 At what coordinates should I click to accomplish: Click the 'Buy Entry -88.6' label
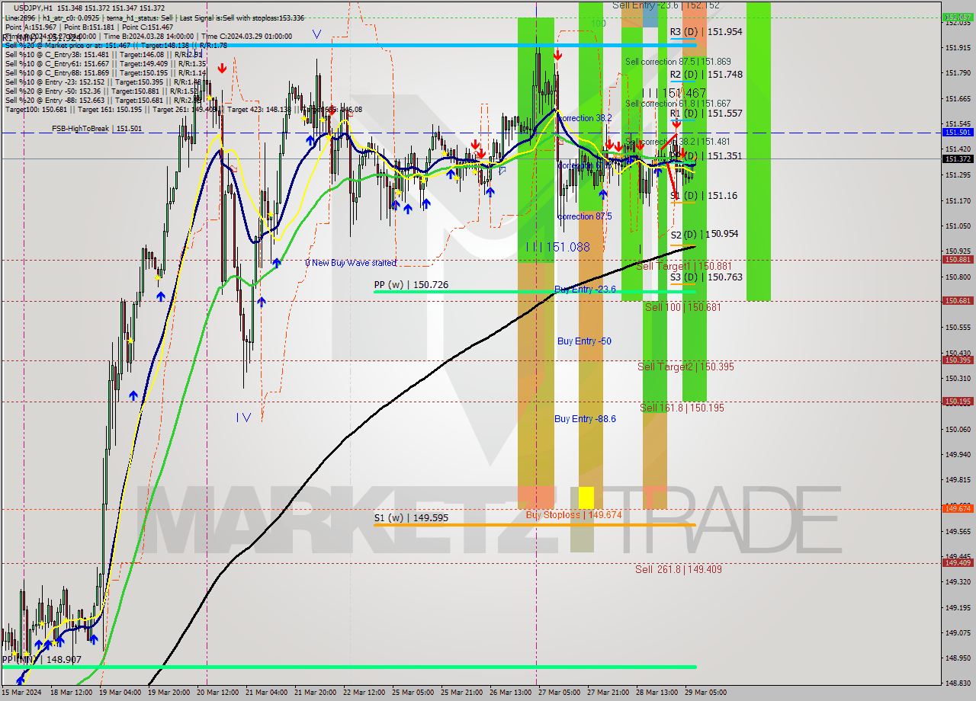tap(585, 419)
